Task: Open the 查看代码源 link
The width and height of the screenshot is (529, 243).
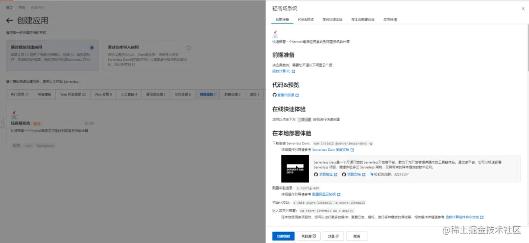Action: coord(286,95)
